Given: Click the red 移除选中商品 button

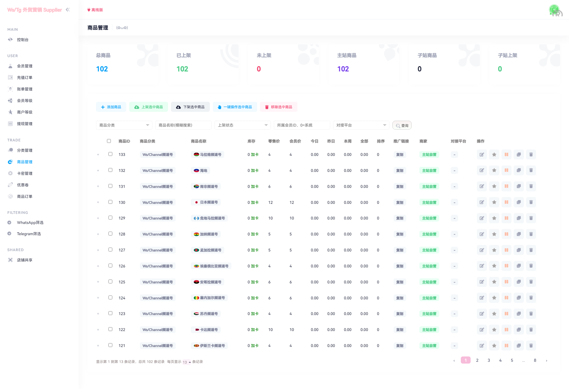Looking at the screenshot, I should click(278, 107).
